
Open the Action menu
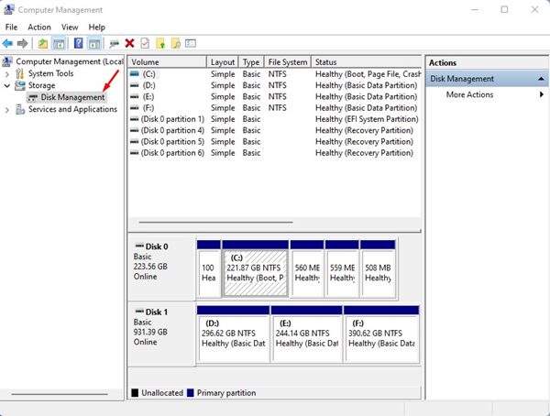(39, 27)
